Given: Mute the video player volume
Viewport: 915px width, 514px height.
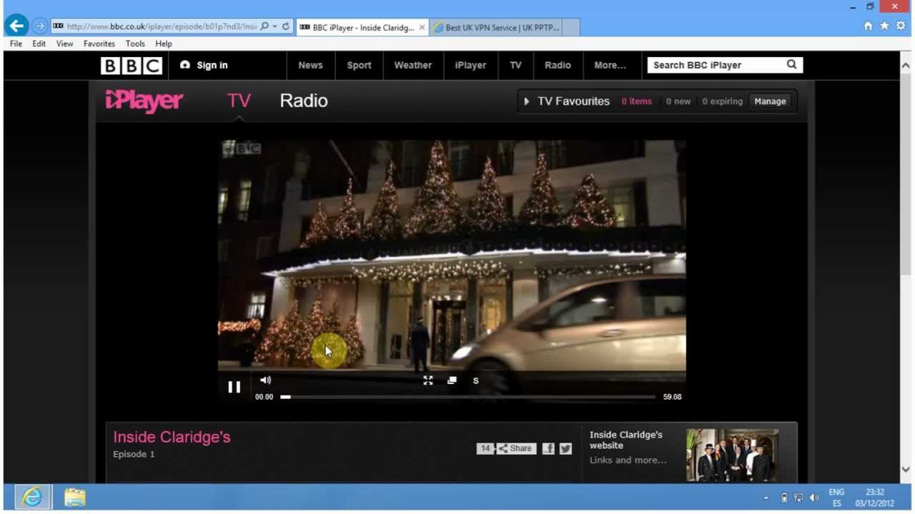Looking at the screenshot, I should coord(265,381).
